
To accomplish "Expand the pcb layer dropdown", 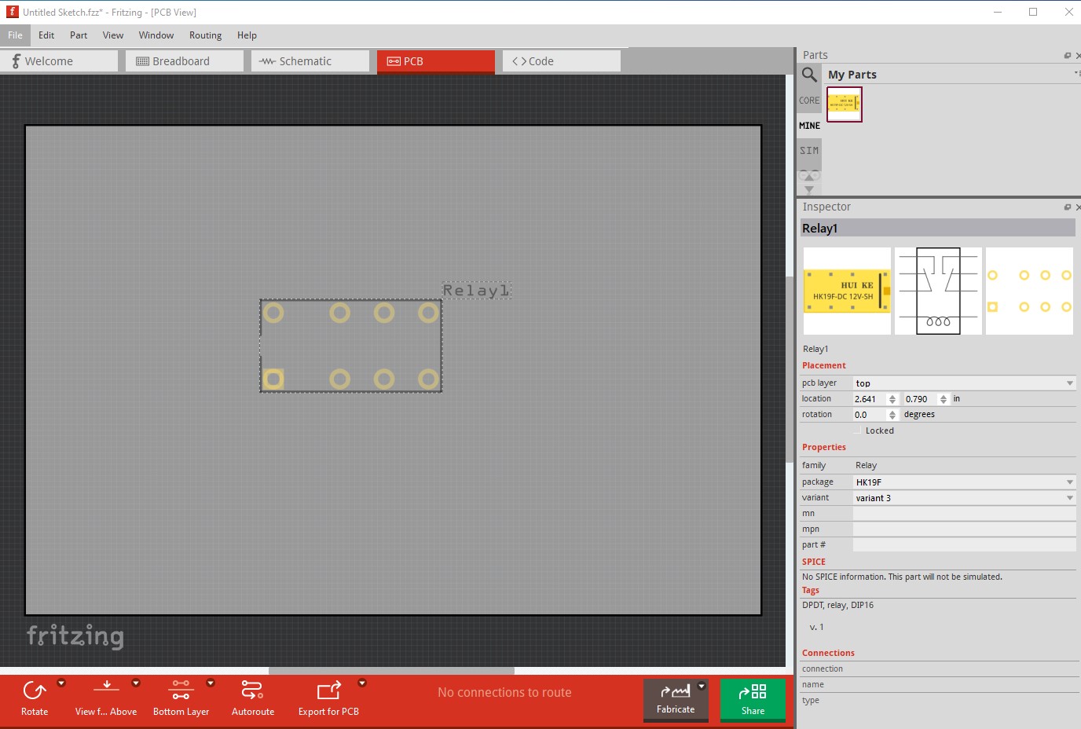I will (x=964, y=383).
